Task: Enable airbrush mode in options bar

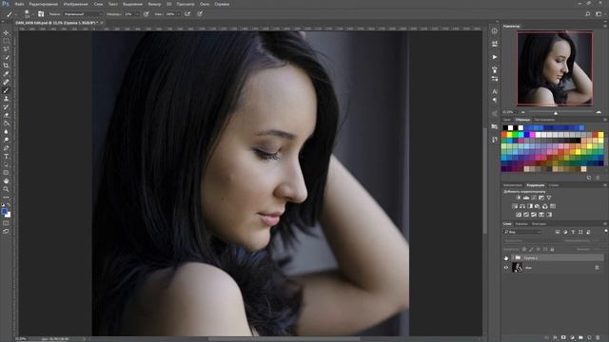Action: tap(187, 14)
